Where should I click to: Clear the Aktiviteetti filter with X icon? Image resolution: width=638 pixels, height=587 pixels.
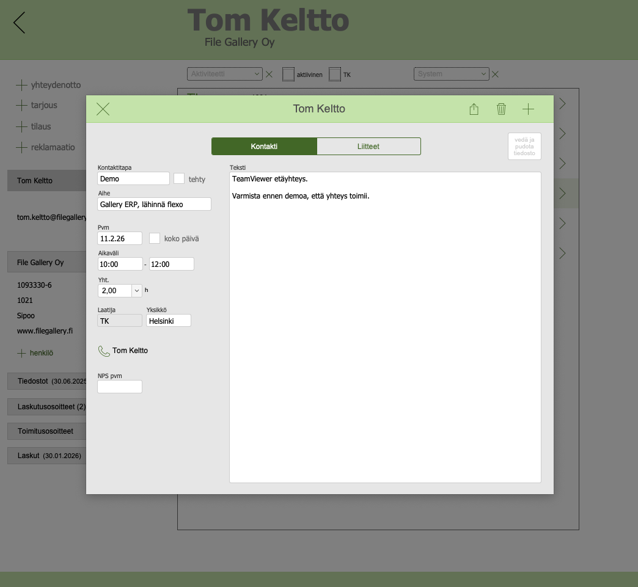click(269, 75)
